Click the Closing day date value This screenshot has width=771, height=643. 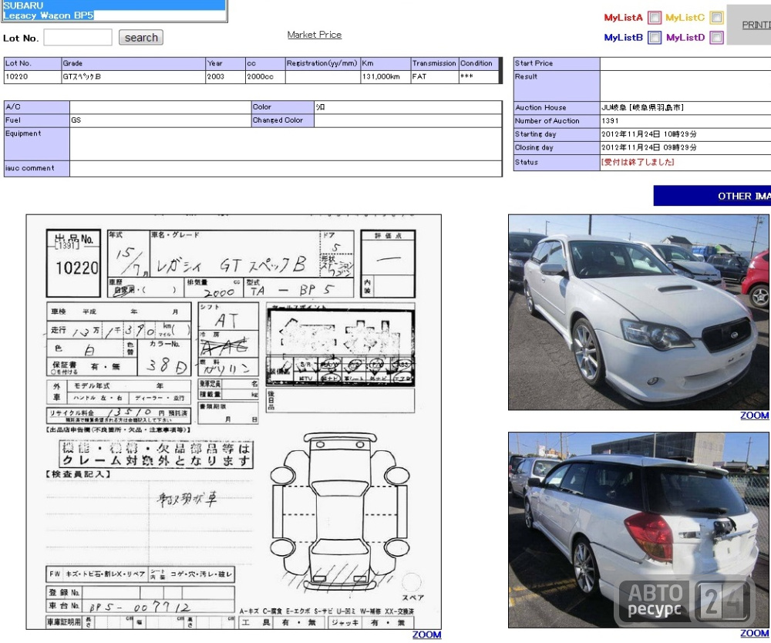click(648, 147)
